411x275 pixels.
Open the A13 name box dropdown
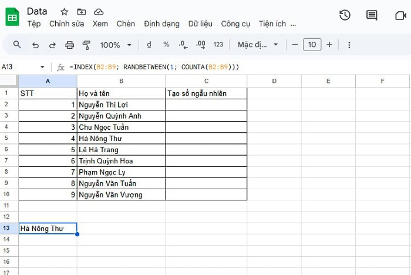click(x=42, y=67)
